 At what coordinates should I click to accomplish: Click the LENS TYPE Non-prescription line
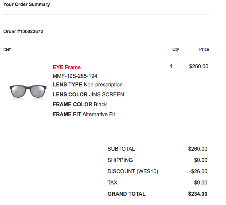[x=88, y=84]
